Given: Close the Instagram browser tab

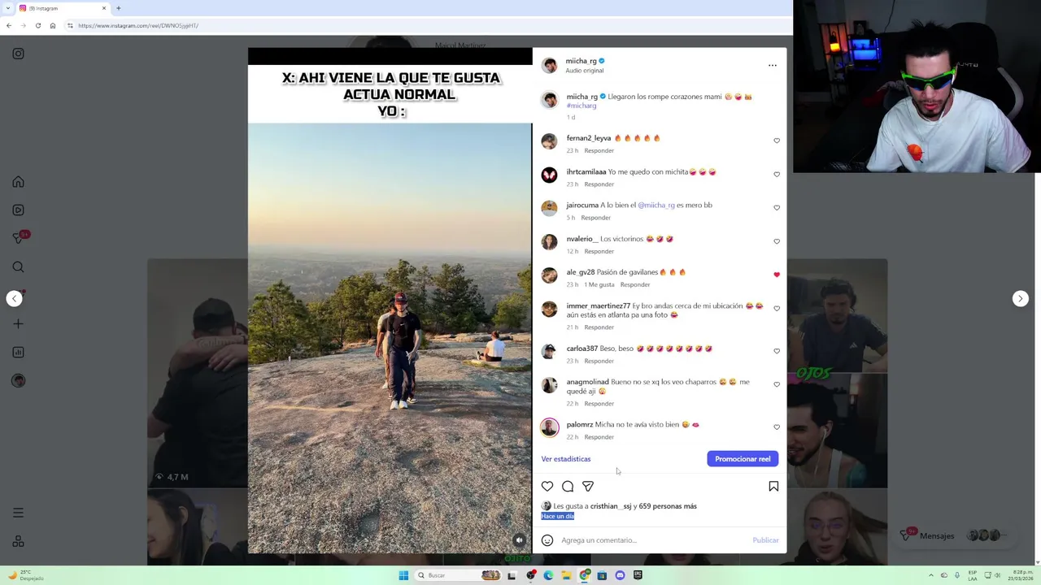Looking at the screenshot, I should click(104, 8).
